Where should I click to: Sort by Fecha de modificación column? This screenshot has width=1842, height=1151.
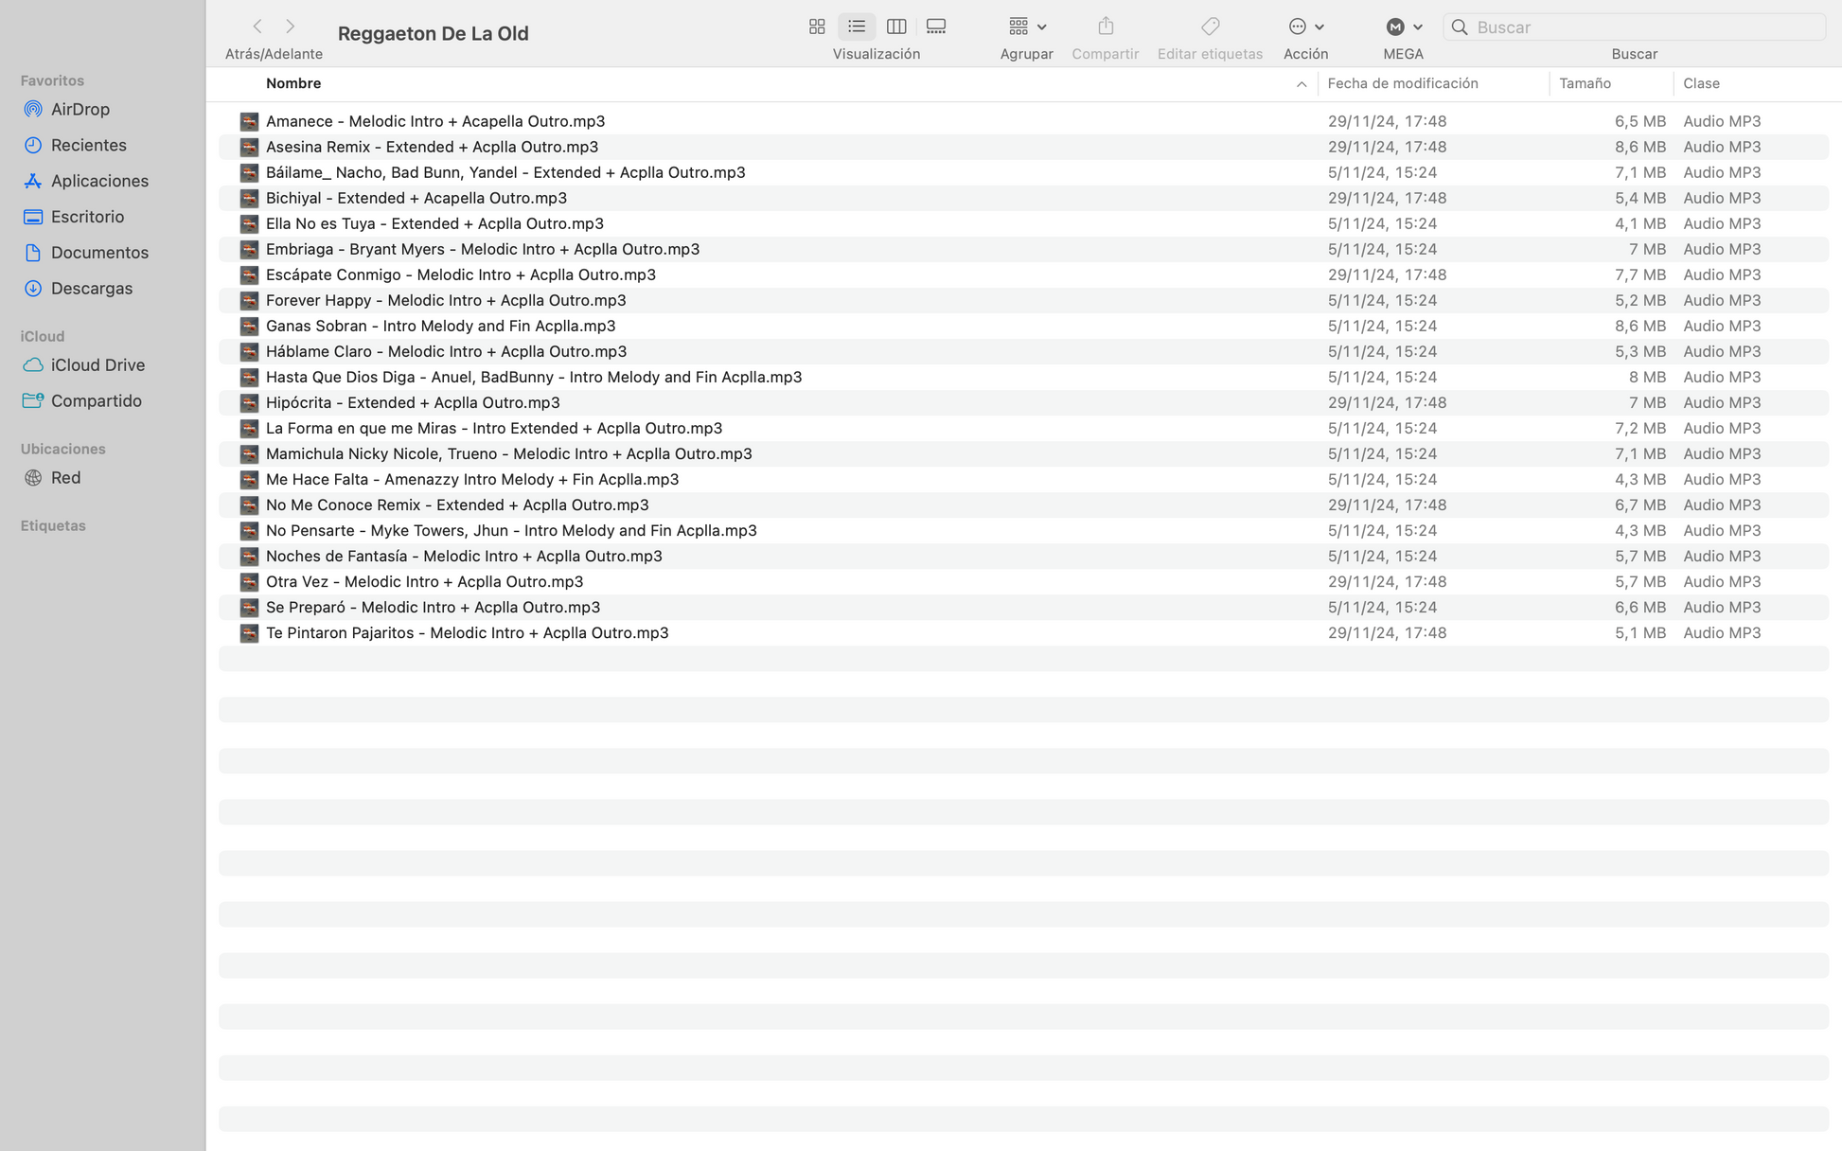click(1402, 83)
